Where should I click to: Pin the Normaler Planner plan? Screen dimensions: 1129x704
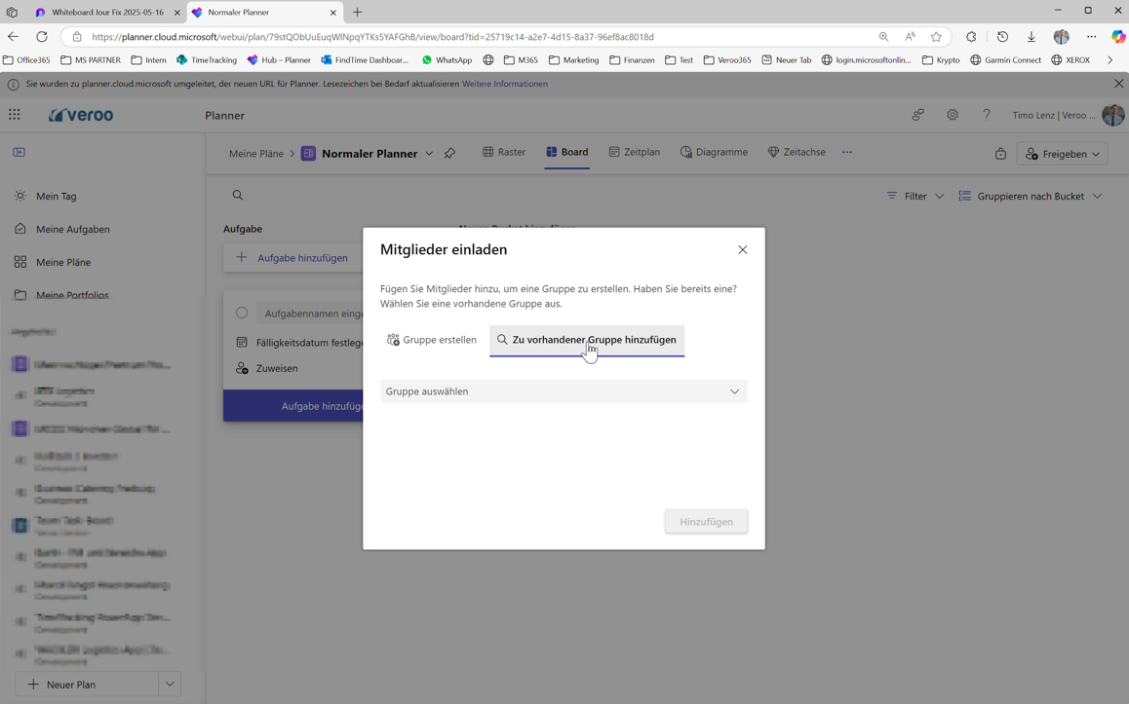coord(449,154)
